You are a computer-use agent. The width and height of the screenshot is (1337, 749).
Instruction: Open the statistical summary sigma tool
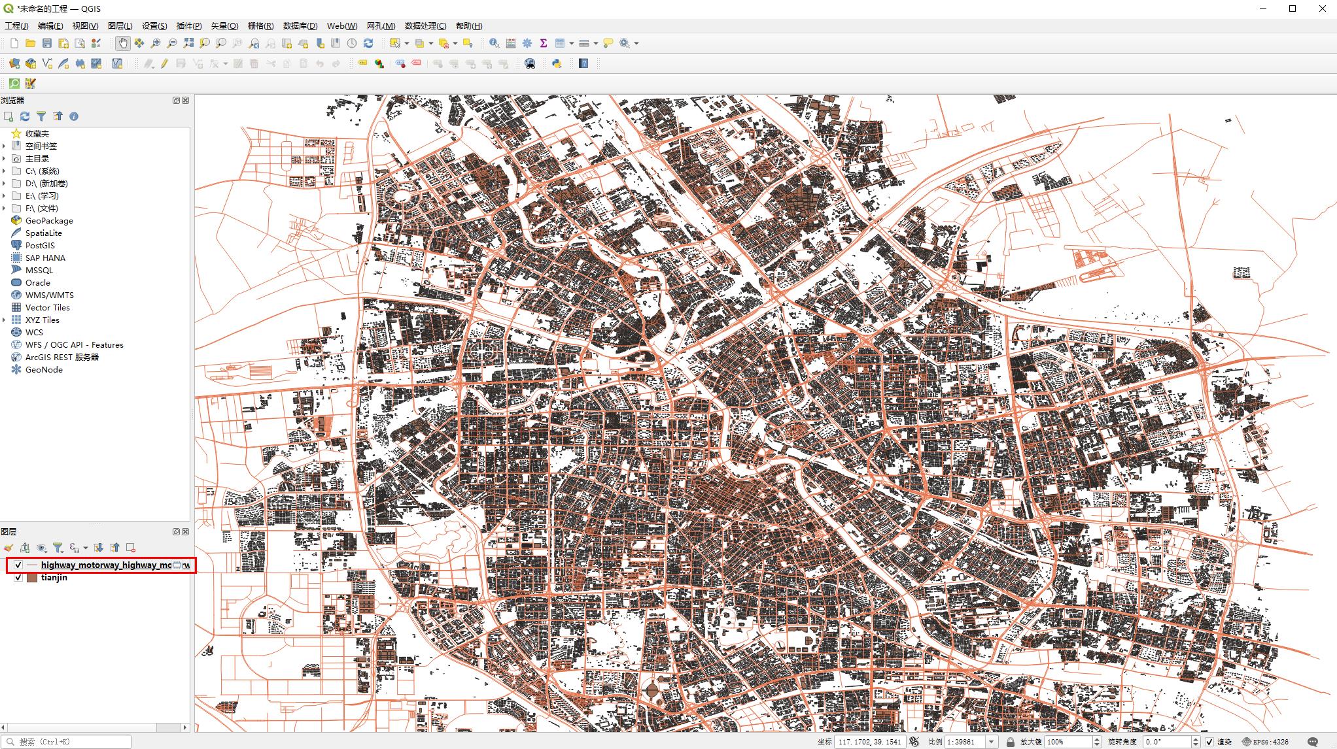point(544,43)
